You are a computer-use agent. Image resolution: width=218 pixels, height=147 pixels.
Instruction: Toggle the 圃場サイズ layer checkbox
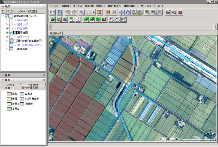pyautogui.click(x=11, y=24)
